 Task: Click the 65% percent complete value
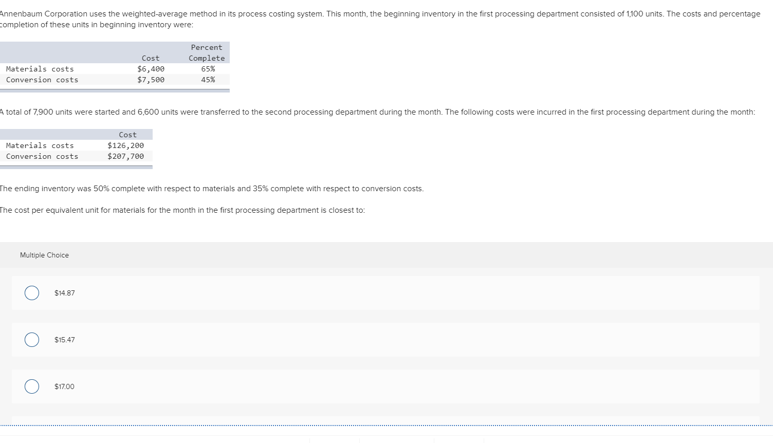pyautogui.click(x=207, y=68)
